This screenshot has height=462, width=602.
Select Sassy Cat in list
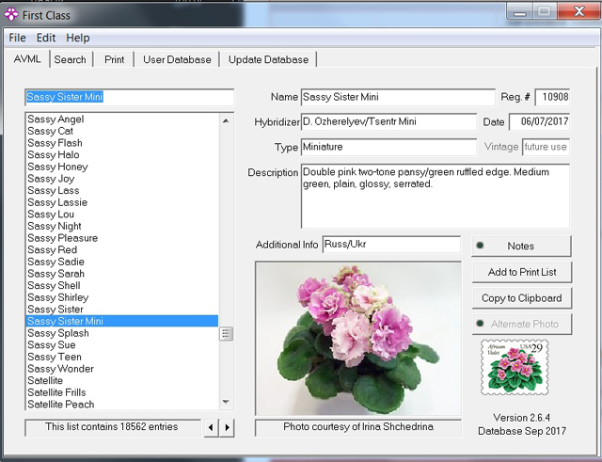pos(122,131)
